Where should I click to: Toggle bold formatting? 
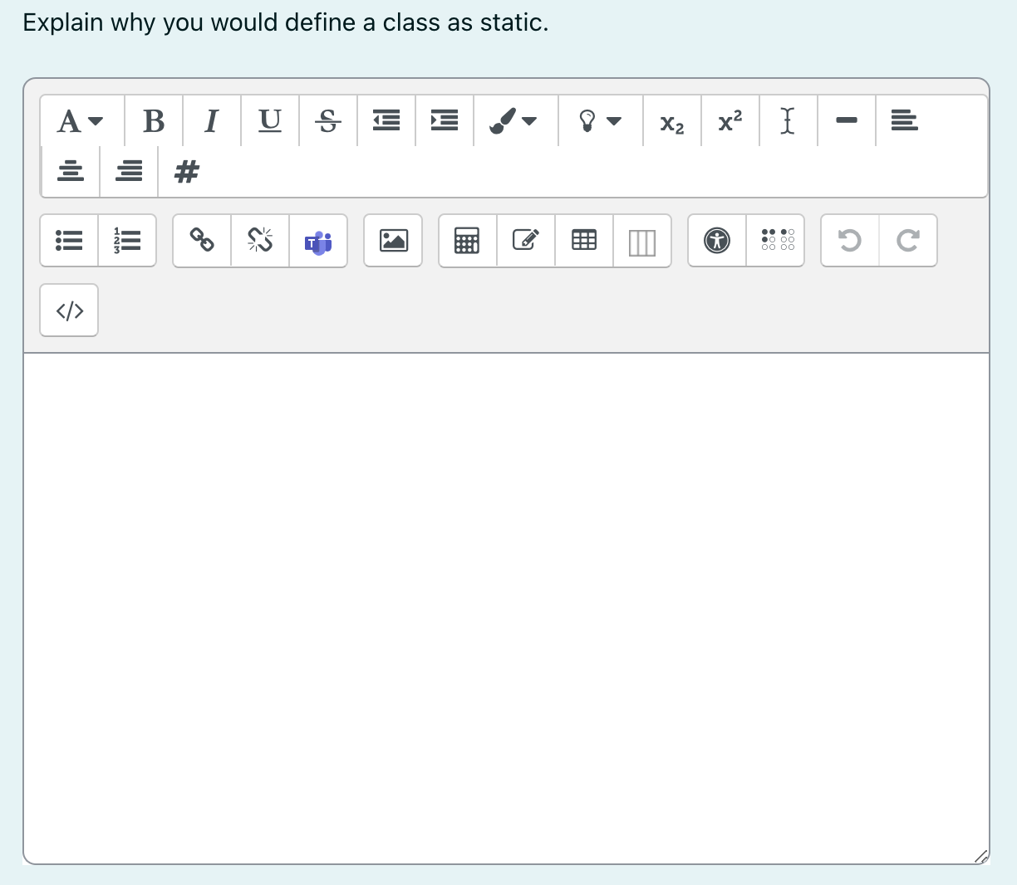(154, 121)
